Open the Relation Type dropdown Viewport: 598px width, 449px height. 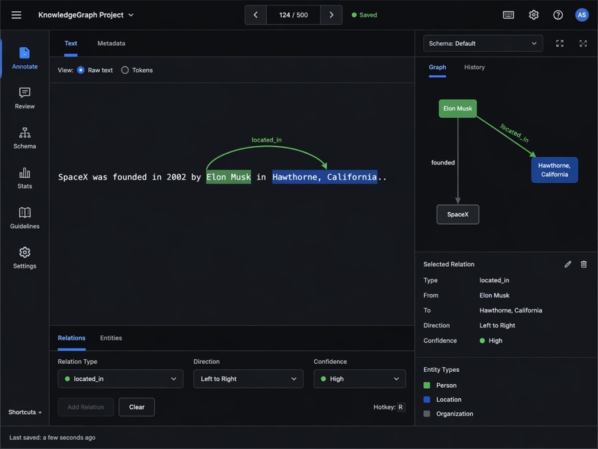[120, 378]
